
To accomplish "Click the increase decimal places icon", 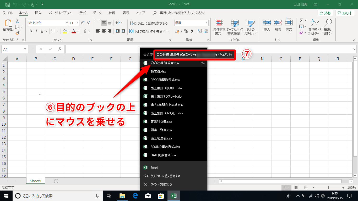I will 200,31.
